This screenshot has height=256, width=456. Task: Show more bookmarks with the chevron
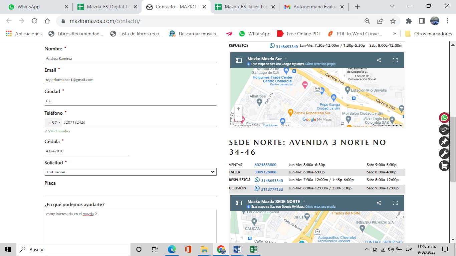click(x=394, y=34)
